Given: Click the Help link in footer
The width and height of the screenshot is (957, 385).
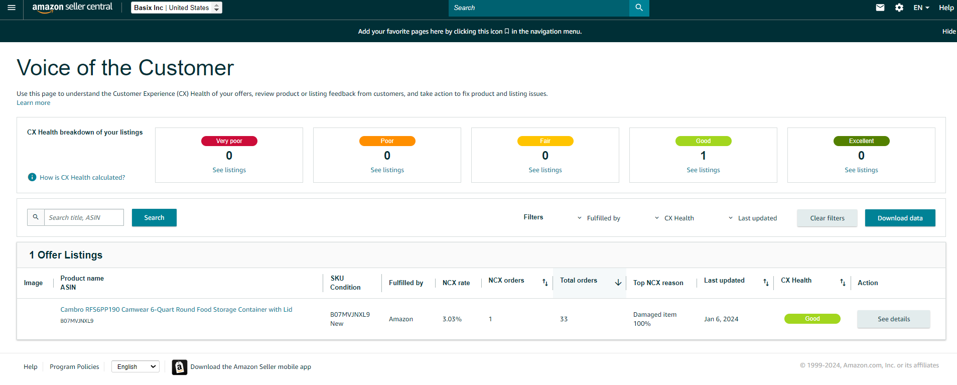Looking at the screenshot, I should click(x=31, y=367).
